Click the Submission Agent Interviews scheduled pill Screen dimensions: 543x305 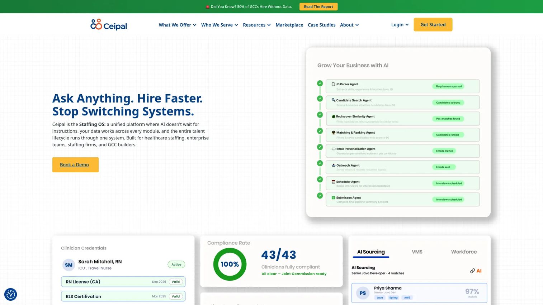[x=449, y=199]
